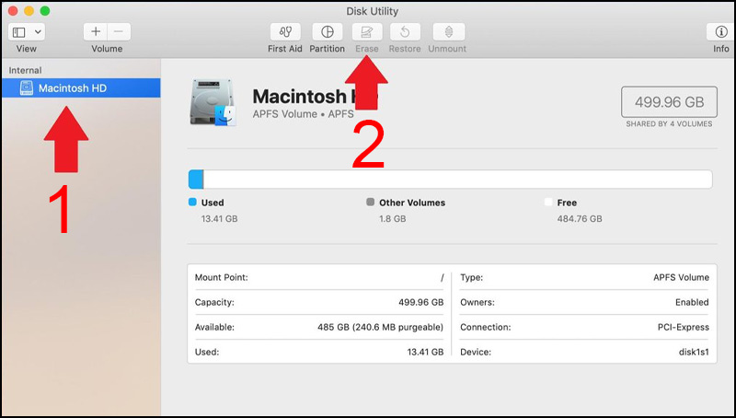736x418 pixels.
Task: Click '485 GB (240.6 MB purgeable)' value
Action: (x=380, y=328)
